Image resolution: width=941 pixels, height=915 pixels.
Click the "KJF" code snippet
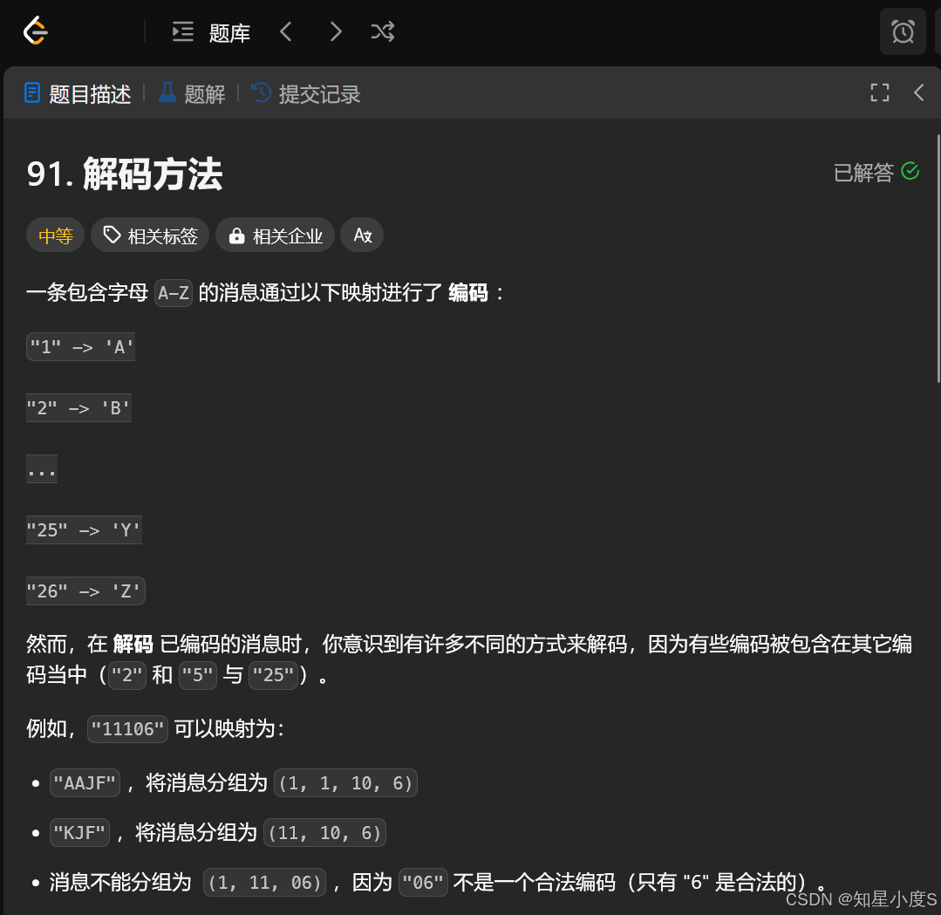tap(79, 833)
